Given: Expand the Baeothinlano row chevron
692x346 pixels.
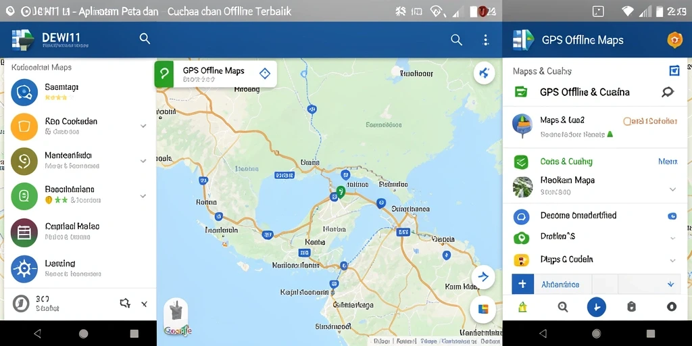Looking at the screenshot, I should click(143, 195).
